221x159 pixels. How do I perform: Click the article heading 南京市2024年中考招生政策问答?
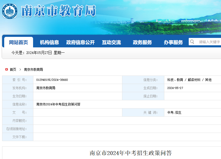point(131,153)
